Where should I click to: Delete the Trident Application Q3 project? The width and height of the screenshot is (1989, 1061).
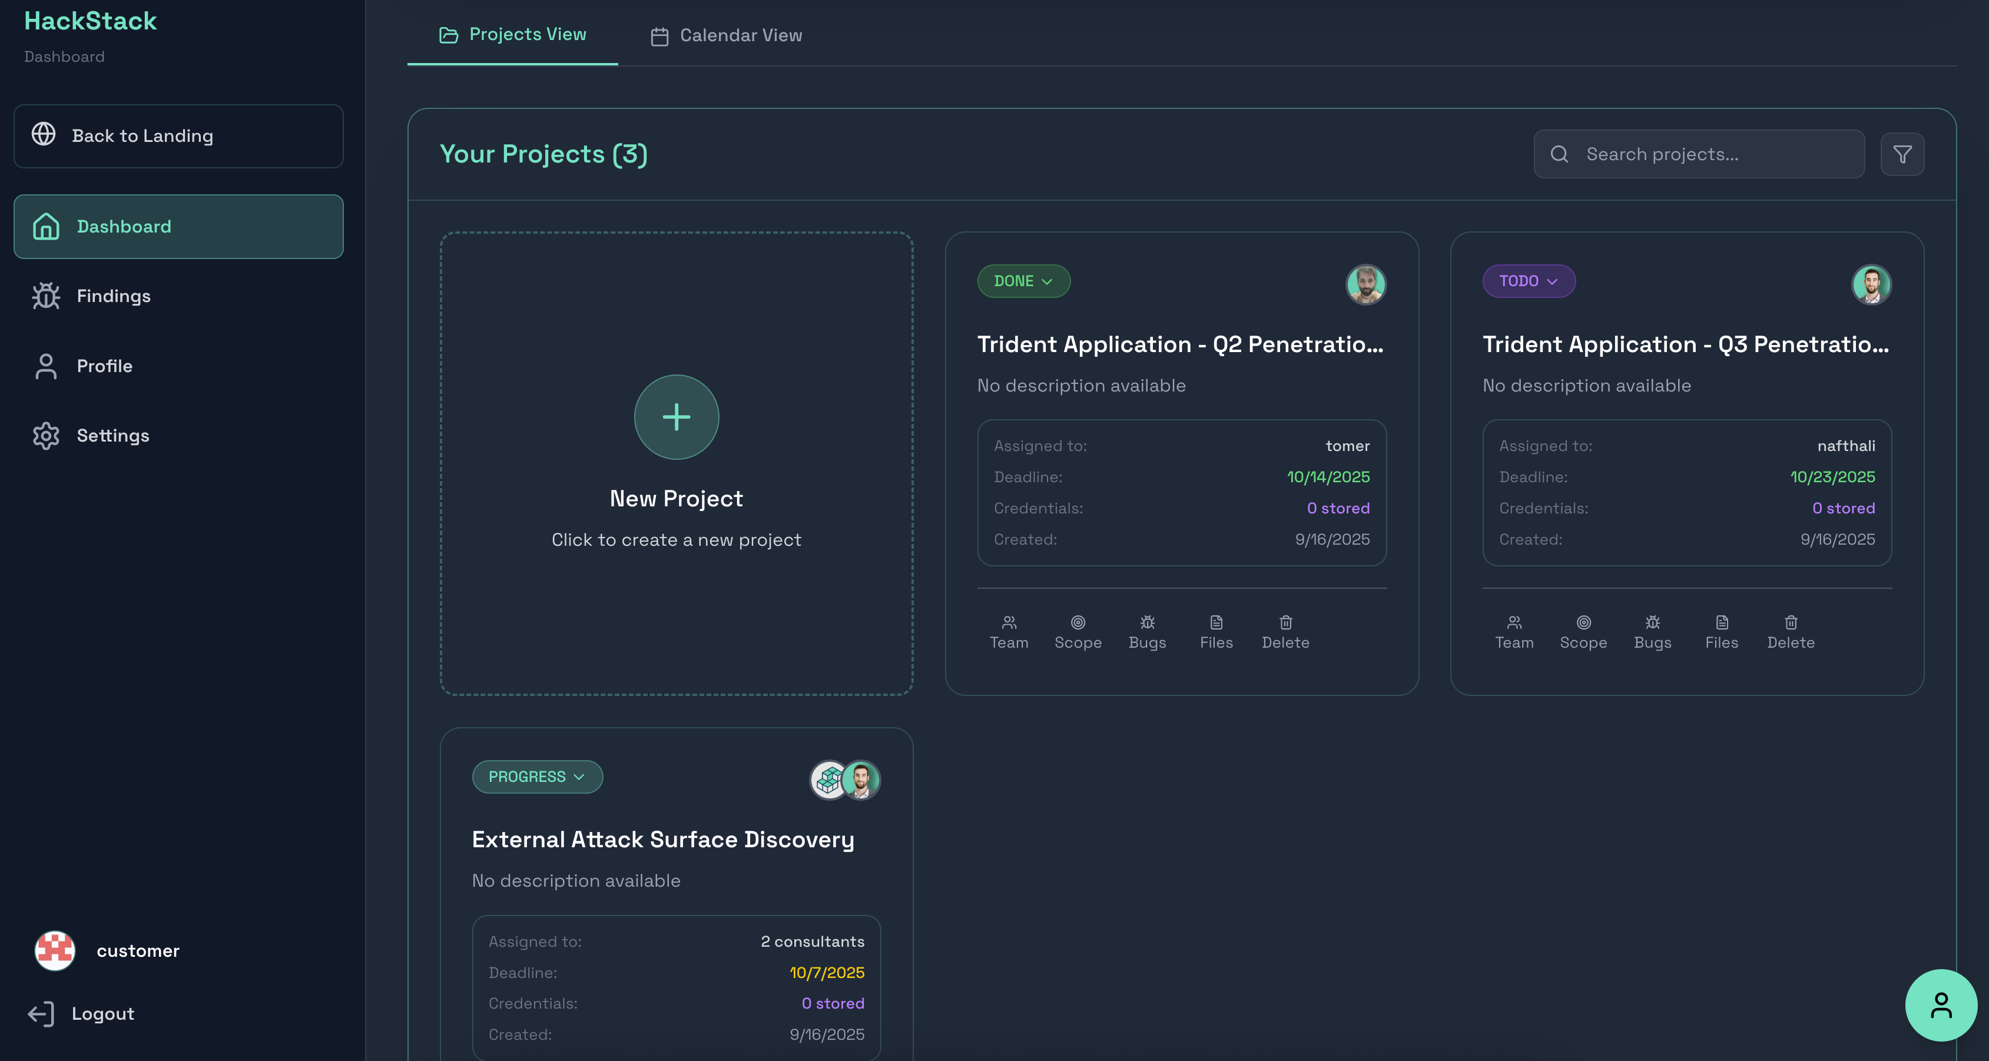click(1790, 631)
